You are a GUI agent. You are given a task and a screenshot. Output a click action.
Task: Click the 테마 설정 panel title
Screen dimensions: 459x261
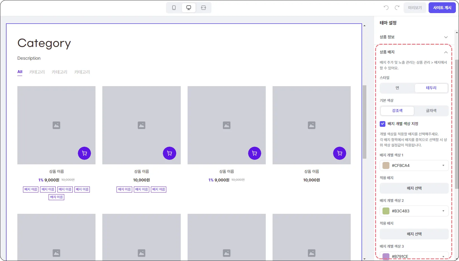tap(388, 23)
